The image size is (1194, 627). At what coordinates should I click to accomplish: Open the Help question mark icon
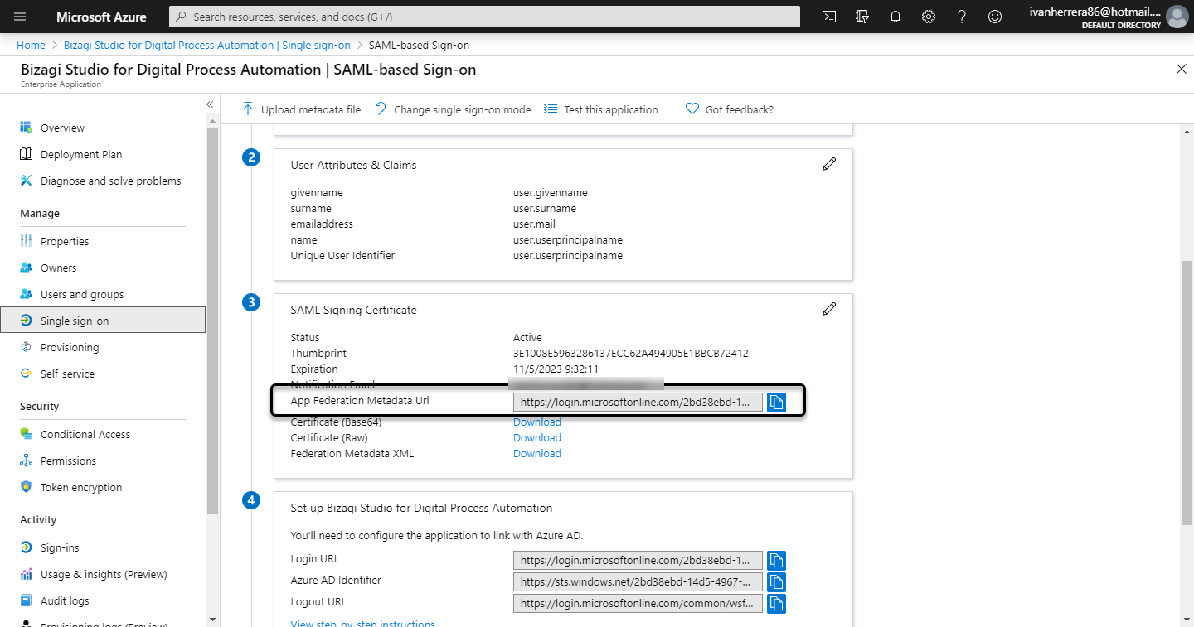962,17
